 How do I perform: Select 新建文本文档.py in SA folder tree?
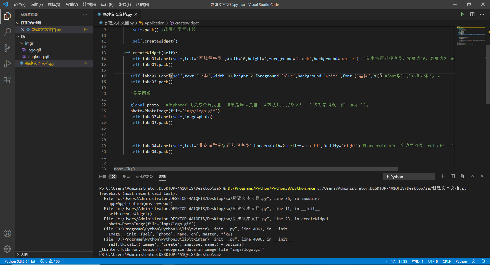(54, 63)
